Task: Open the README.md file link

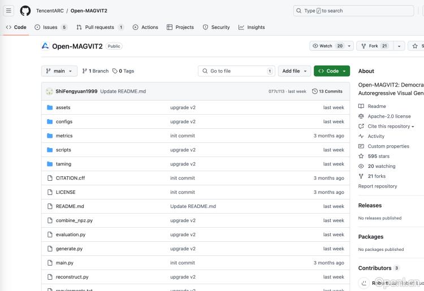Action: [x=70, y=206]
